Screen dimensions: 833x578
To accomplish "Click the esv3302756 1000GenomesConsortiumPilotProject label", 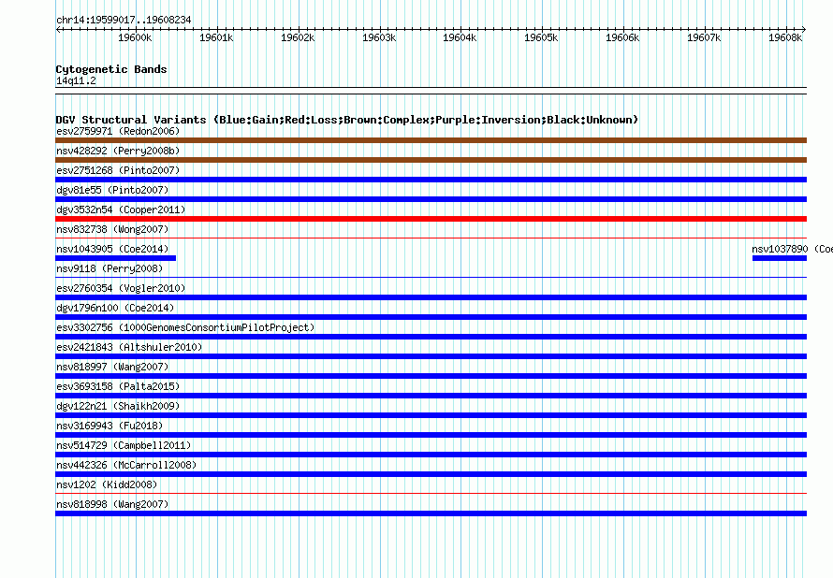I will (x=185, y=327).
